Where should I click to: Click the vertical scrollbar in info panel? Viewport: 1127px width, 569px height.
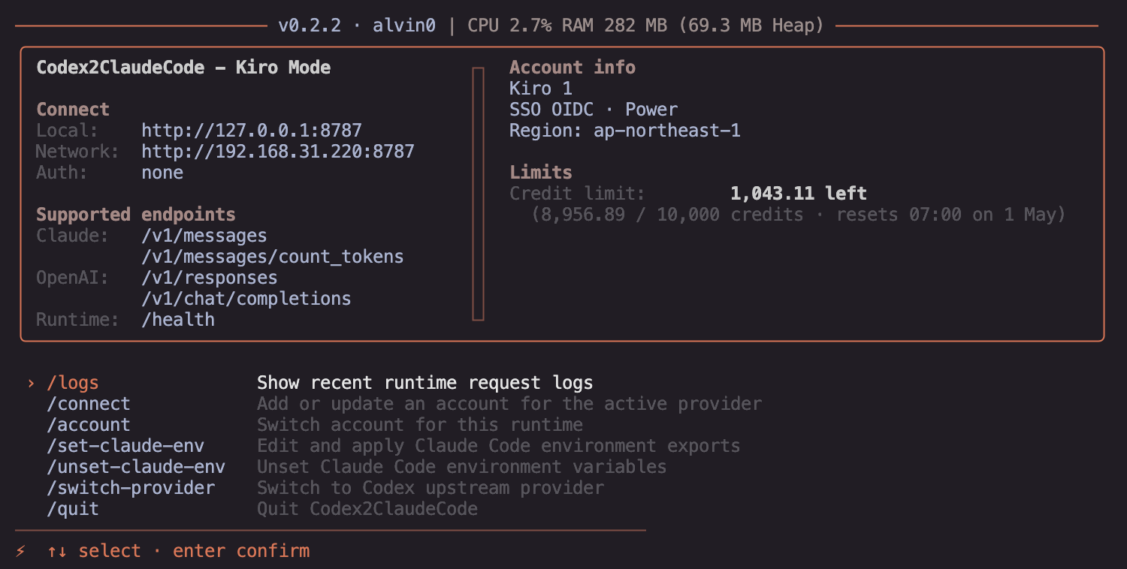(x=478, y=194)
